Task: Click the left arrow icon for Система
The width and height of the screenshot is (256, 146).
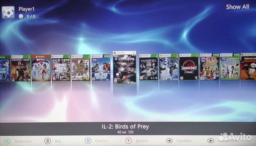Action: point(169,140)
